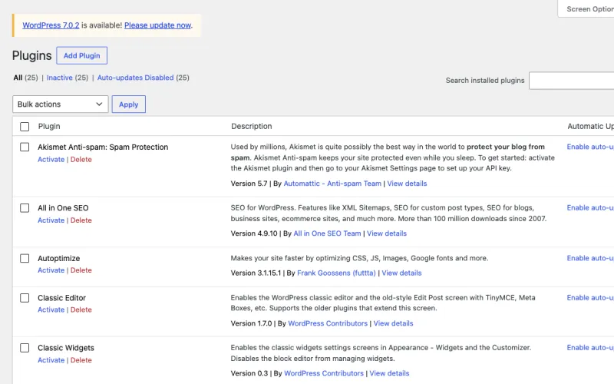Open Automattic - Anti-spam Team author link
Viewport: 614px width, 384px height.
coord(332,184)
